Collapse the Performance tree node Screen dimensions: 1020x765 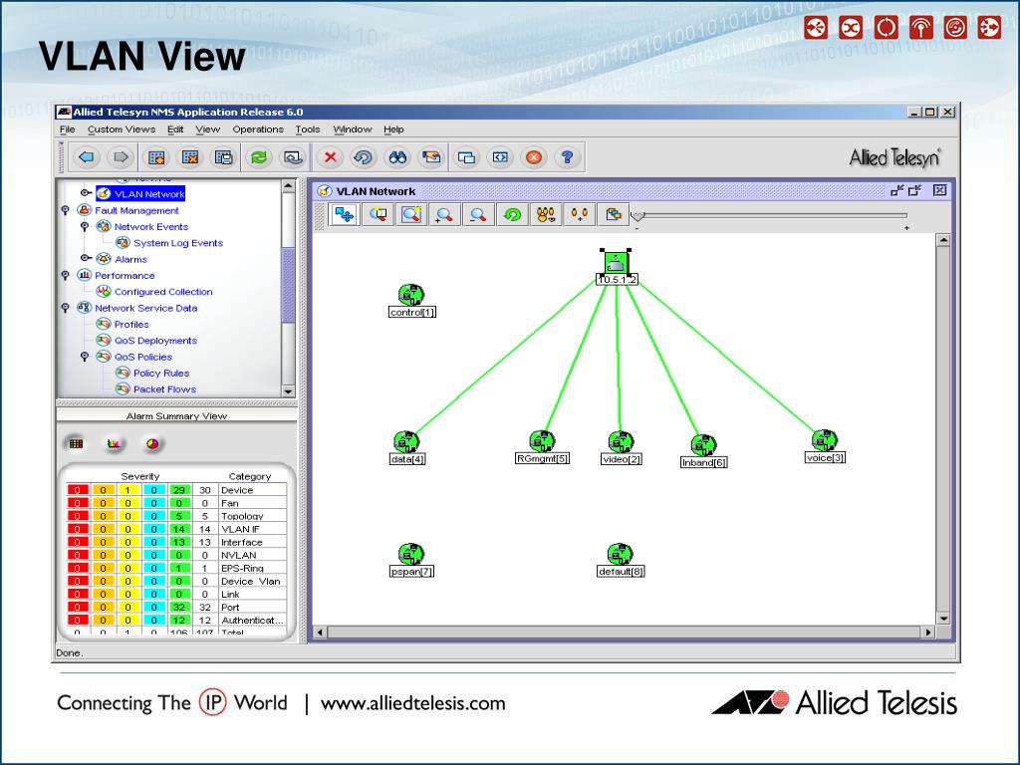(x=65, y=275)
